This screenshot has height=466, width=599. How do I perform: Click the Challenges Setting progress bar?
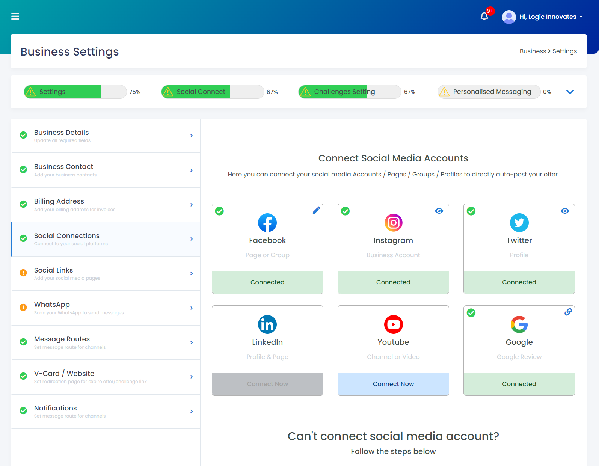coord(350,92)
